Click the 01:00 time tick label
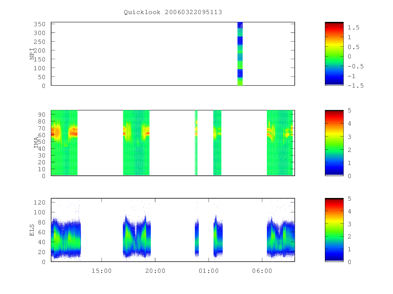Image resolution: width=393 pixels, height=294 pixels. point(209,271)
